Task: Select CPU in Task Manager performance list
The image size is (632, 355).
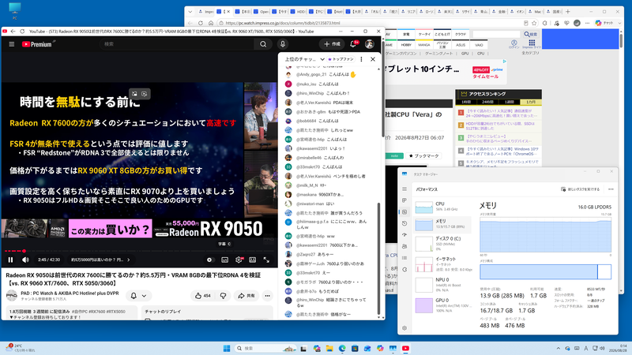Action: (442, 207)
